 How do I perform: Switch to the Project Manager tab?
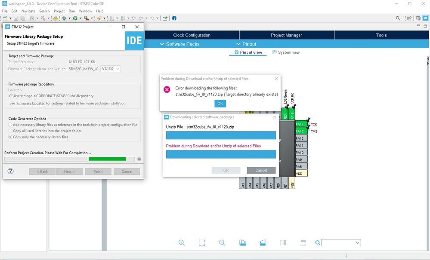287,35
